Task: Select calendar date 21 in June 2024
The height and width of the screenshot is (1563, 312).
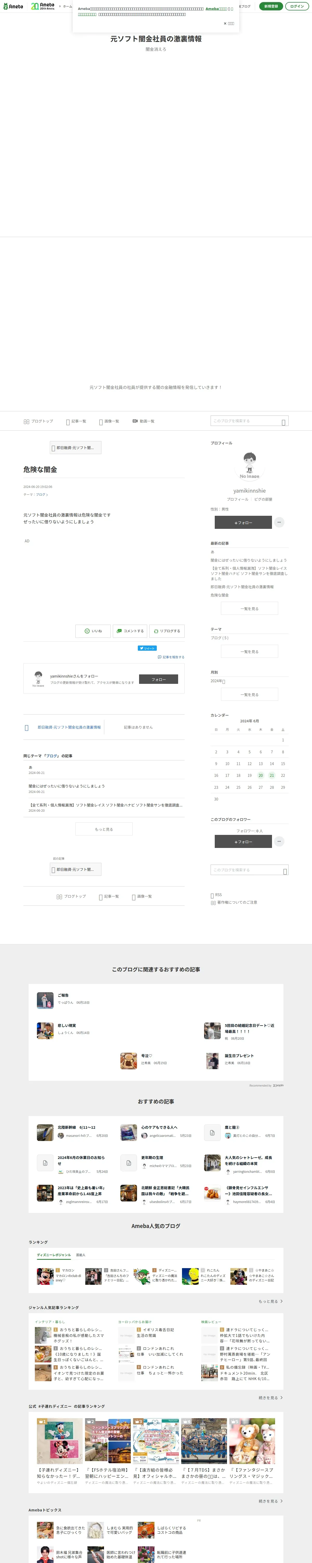Action: [x=272, y=776]
